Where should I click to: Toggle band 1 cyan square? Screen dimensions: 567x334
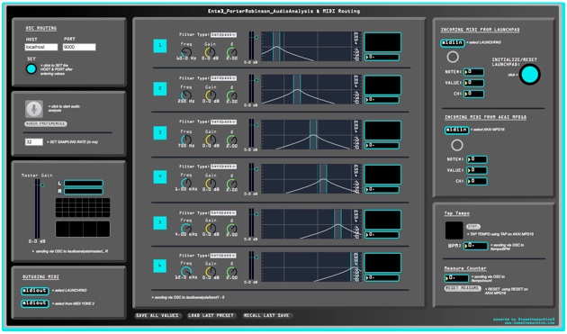[x=160, y=46]
